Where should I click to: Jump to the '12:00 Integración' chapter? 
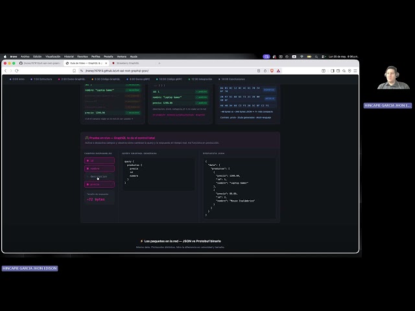coord(200,79)
